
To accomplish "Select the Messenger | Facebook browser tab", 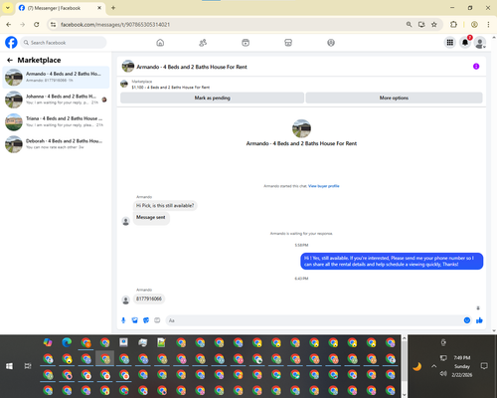I will point(60,8).
